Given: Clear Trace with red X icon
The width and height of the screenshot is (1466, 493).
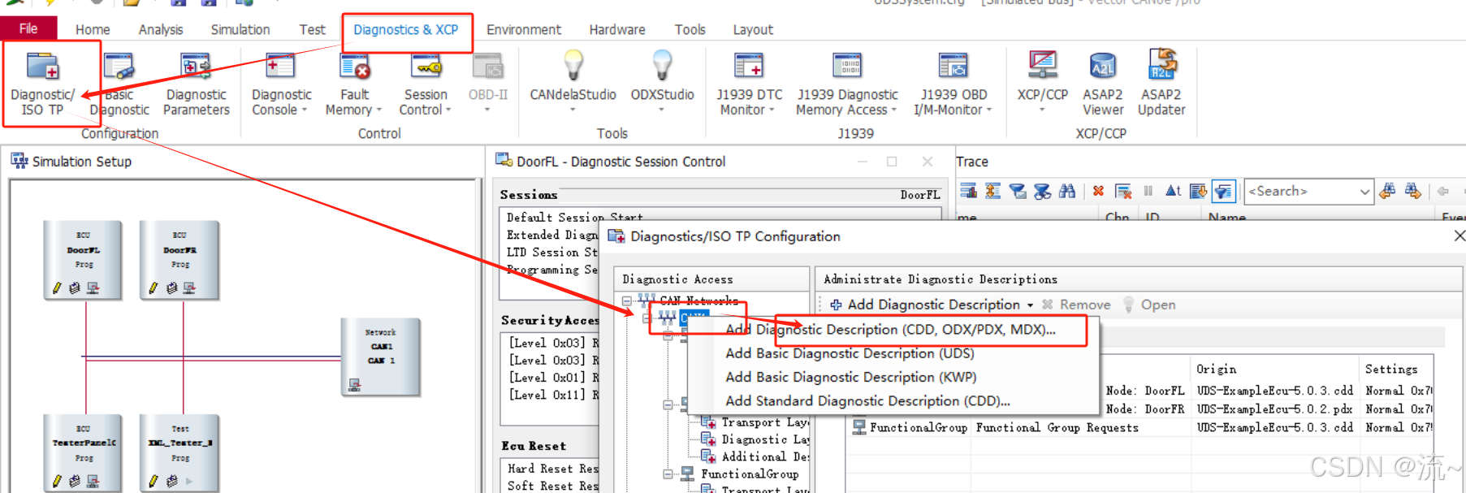Looking at the screenshot, I should click(x=1098, y=191).
